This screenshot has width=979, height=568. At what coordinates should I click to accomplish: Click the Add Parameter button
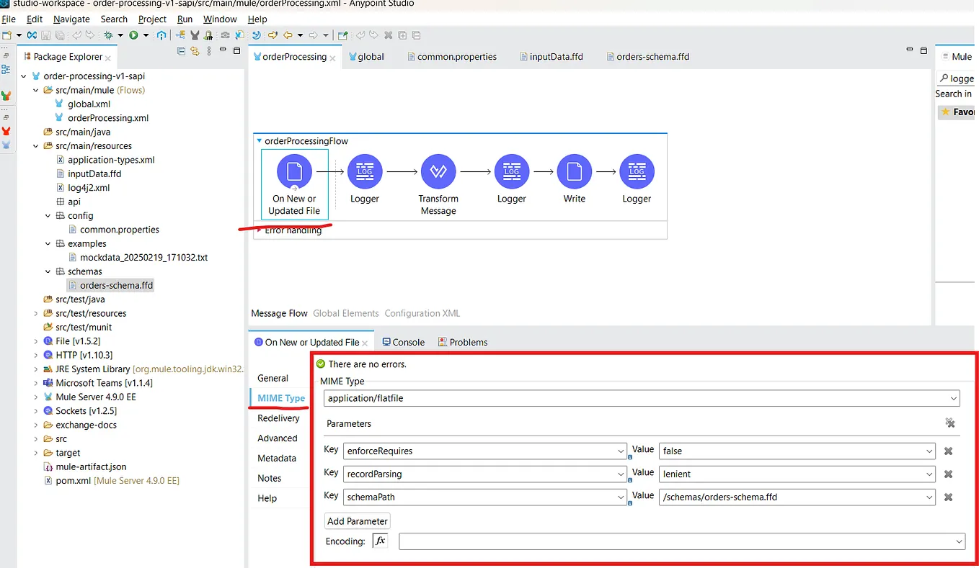pyautogui.click(x=357, y=520)
